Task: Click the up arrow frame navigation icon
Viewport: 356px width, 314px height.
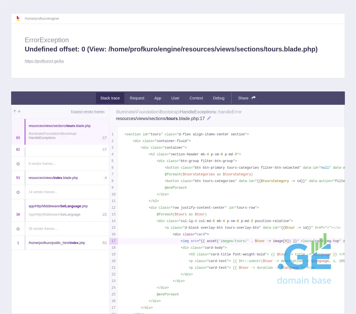Action: coord(15,111)
